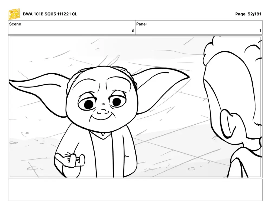Image resolution: width=271 pixels, height=209 pixels.
Task: Click the Scene label
Action: 15,24
